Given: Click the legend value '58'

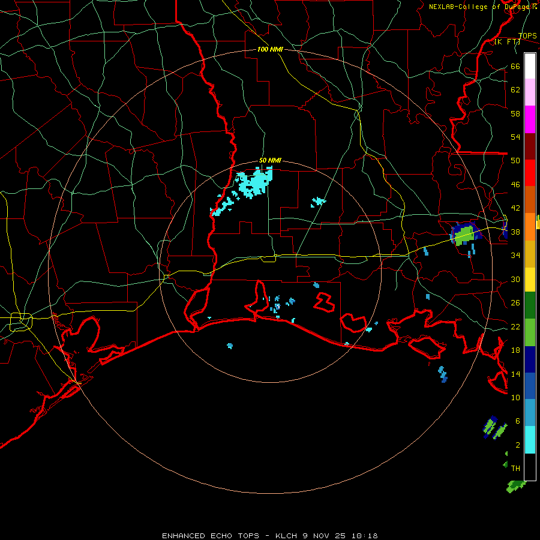Looking at the screenshot, I should [x=515, y=113].
